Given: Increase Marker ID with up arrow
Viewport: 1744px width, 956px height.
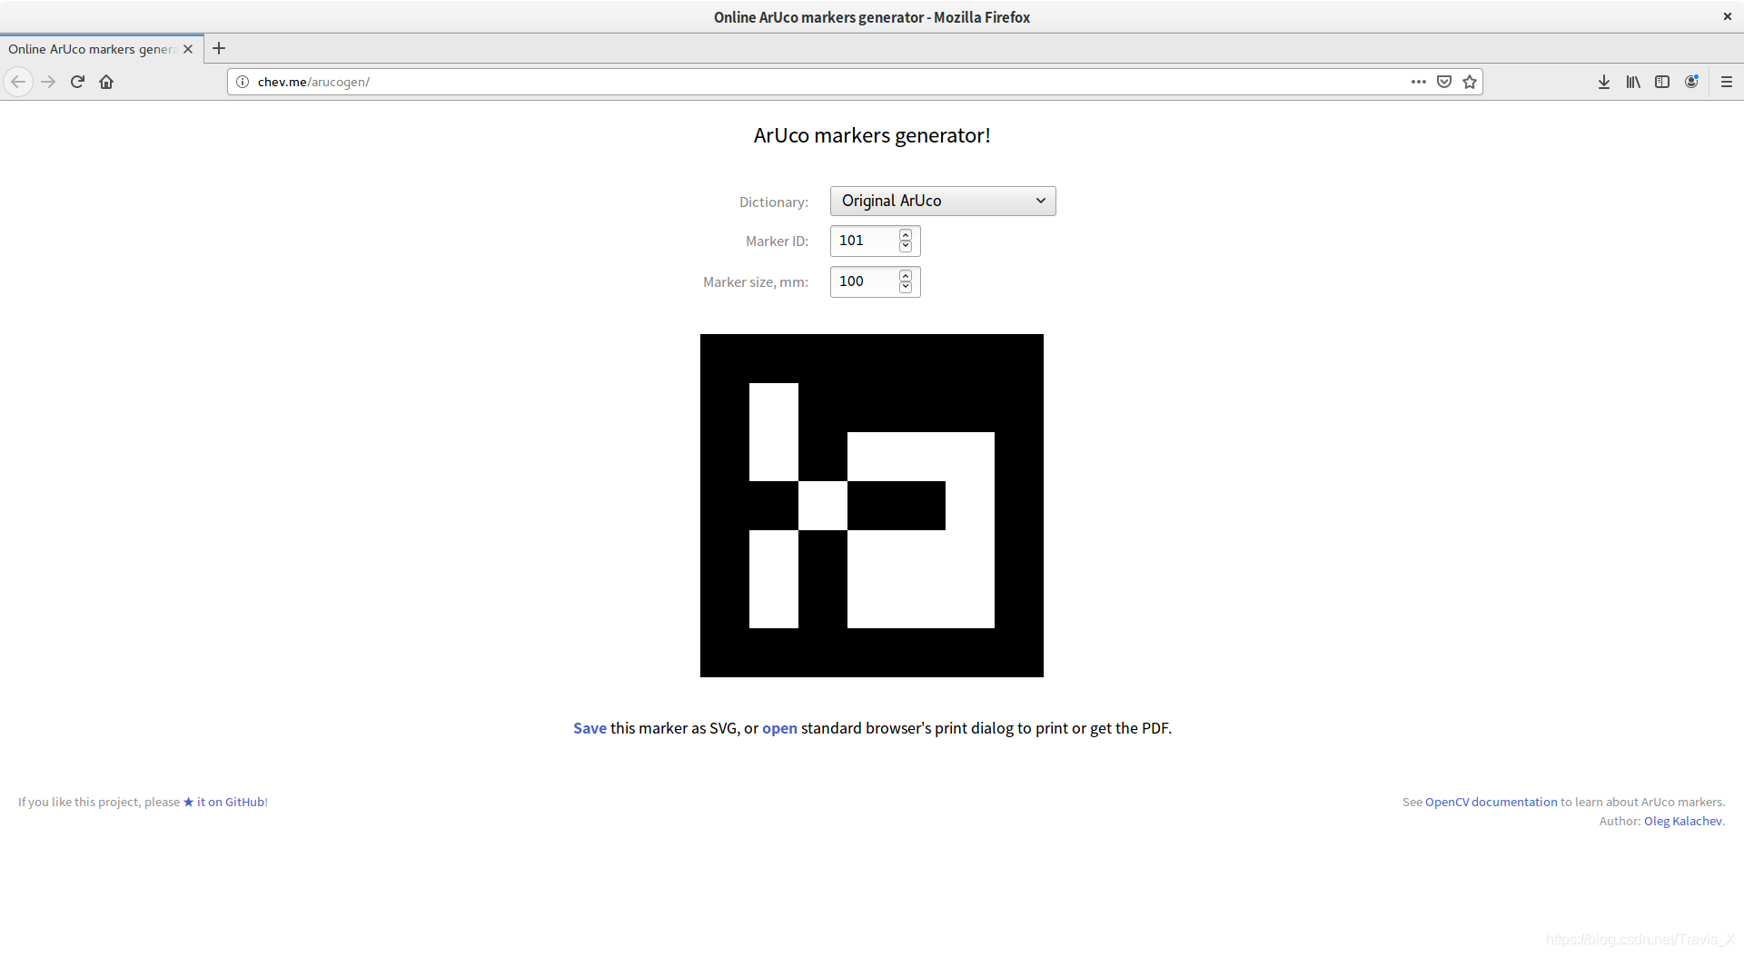Looking at the screenshot, I should [906, 235].
